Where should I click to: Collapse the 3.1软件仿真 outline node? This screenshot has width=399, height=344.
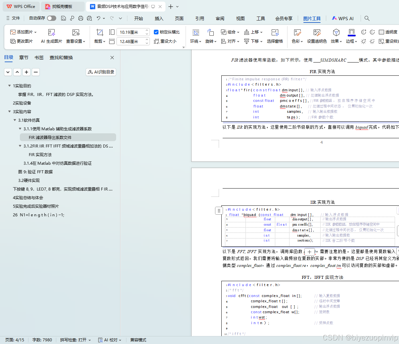(x=15, y=120)
